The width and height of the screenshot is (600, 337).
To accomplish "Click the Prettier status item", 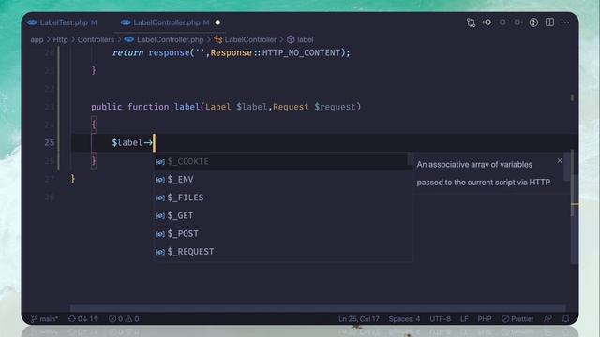I will (x=517, y=318).
